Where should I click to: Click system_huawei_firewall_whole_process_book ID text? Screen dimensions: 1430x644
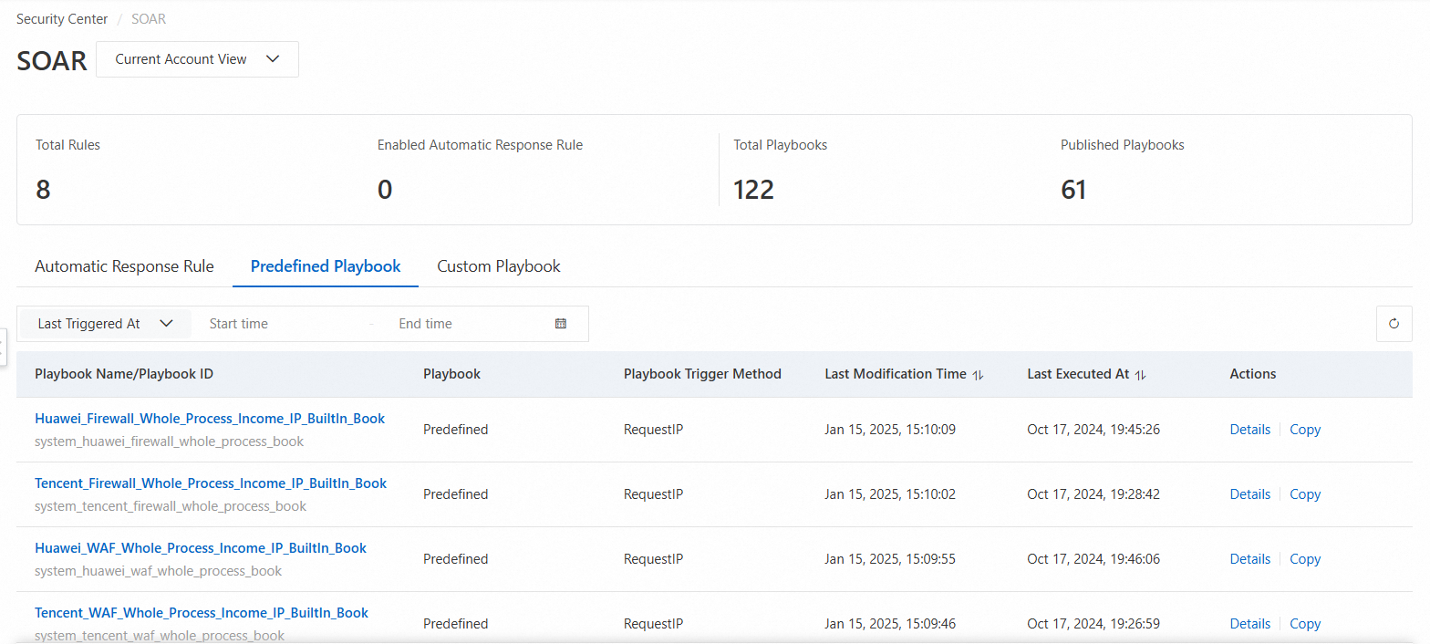(x=169, y=441)
